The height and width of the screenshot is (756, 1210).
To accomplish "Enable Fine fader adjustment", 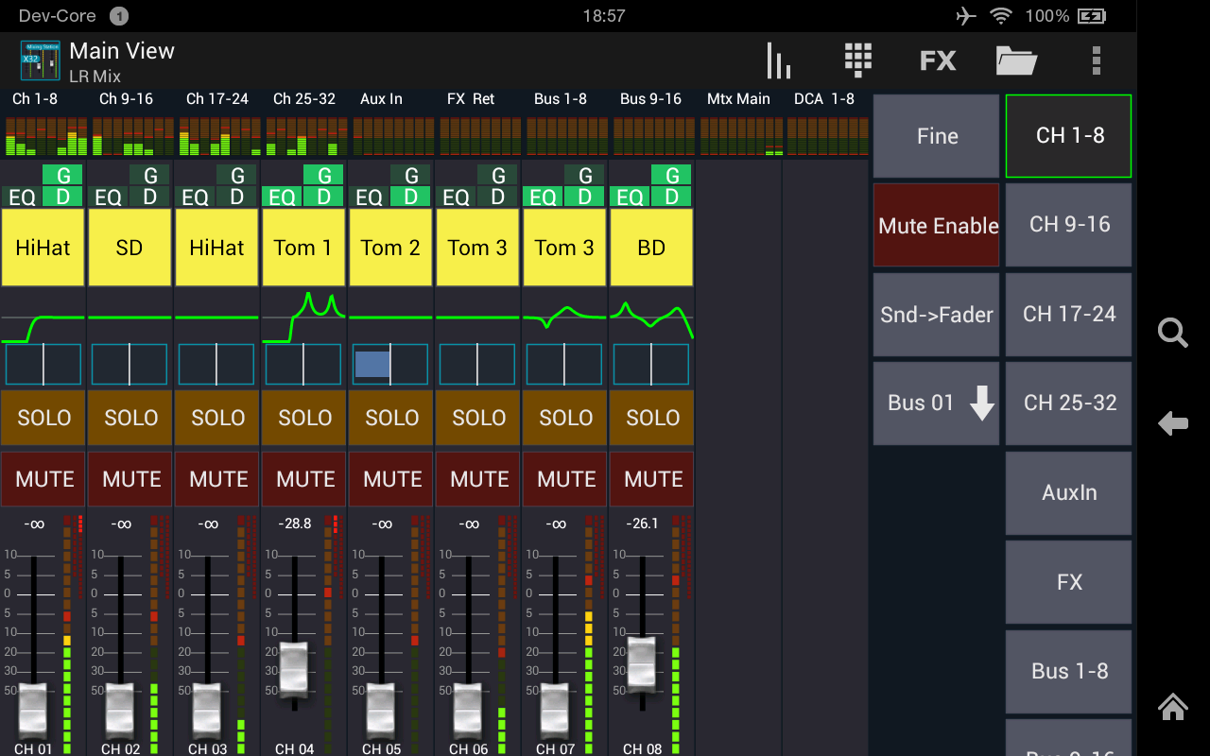I will (x=936, y=136).
